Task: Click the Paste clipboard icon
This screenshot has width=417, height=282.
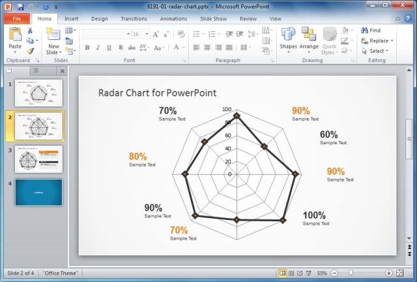Action: pos(15,35)
